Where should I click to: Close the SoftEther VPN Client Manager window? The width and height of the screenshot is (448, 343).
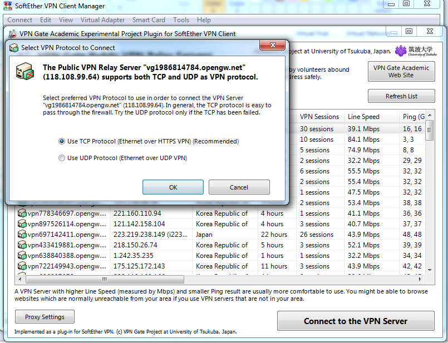click(427, 4)
